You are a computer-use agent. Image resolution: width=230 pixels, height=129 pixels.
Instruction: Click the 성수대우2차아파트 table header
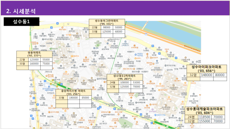click(125, 77)
